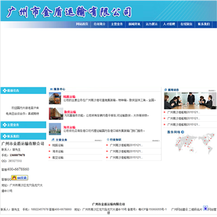The image size is (217, 217).
Task: Open 新闻资讯 in the navigation bar
Action: point(134,24)
